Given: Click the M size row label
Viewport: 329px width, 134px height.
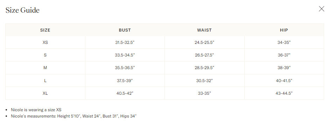Looking at the screenshot, I should pos(45,68).
